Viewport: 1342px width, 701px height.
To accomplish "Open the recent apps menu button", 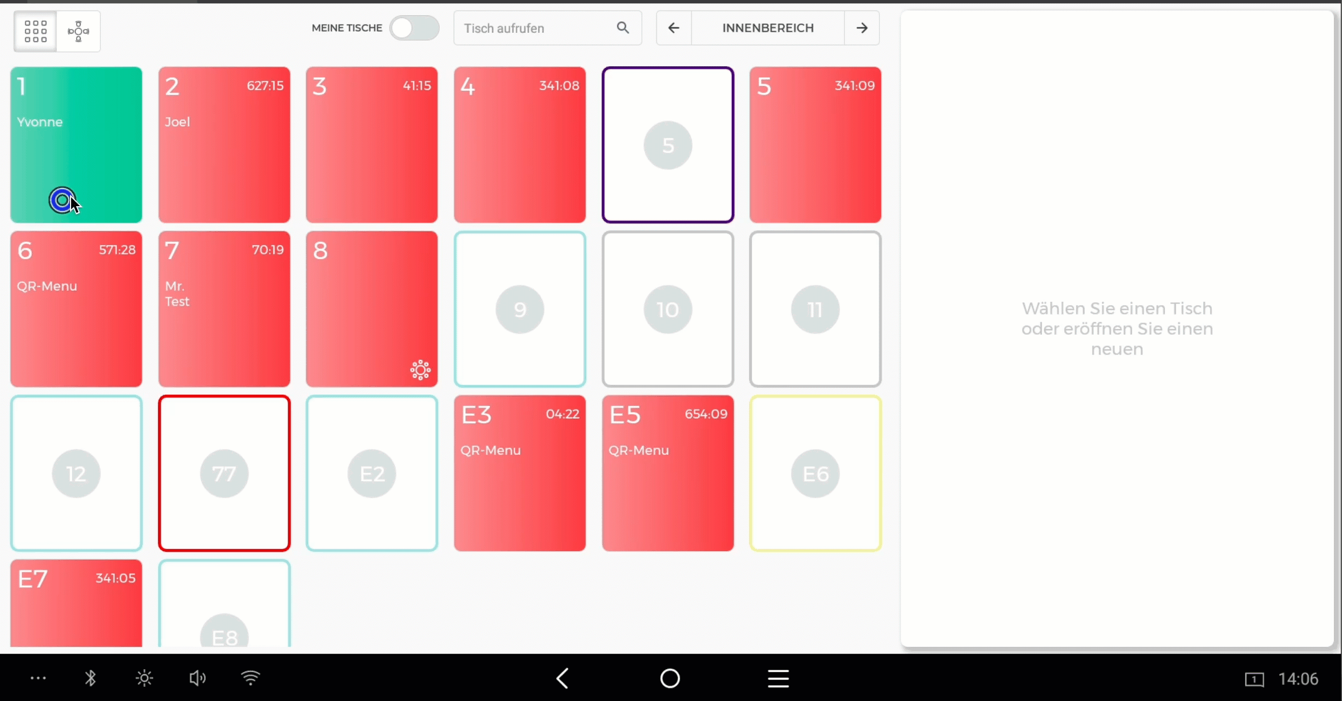I will [778, 679].
